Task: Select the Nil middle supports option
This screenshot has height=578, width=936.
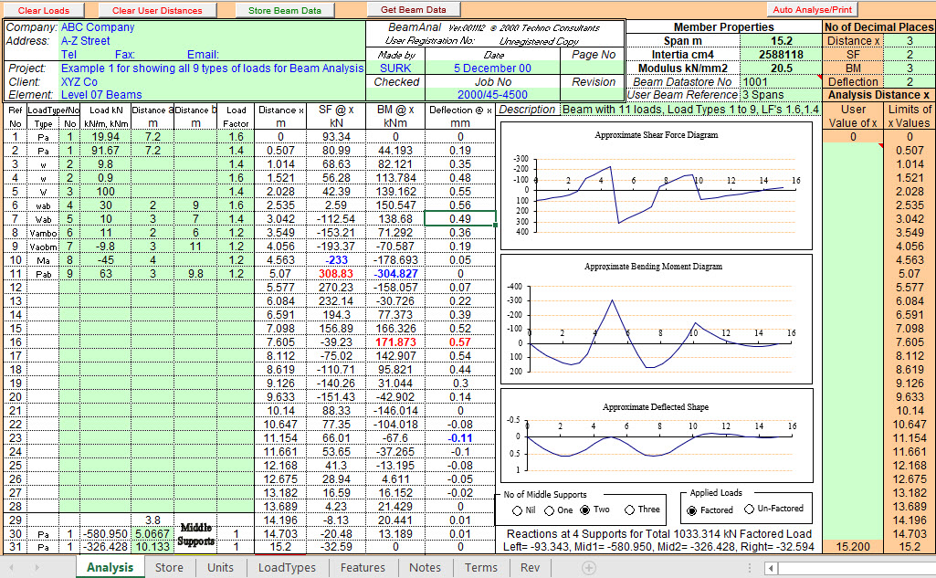Action: [518, 510]
